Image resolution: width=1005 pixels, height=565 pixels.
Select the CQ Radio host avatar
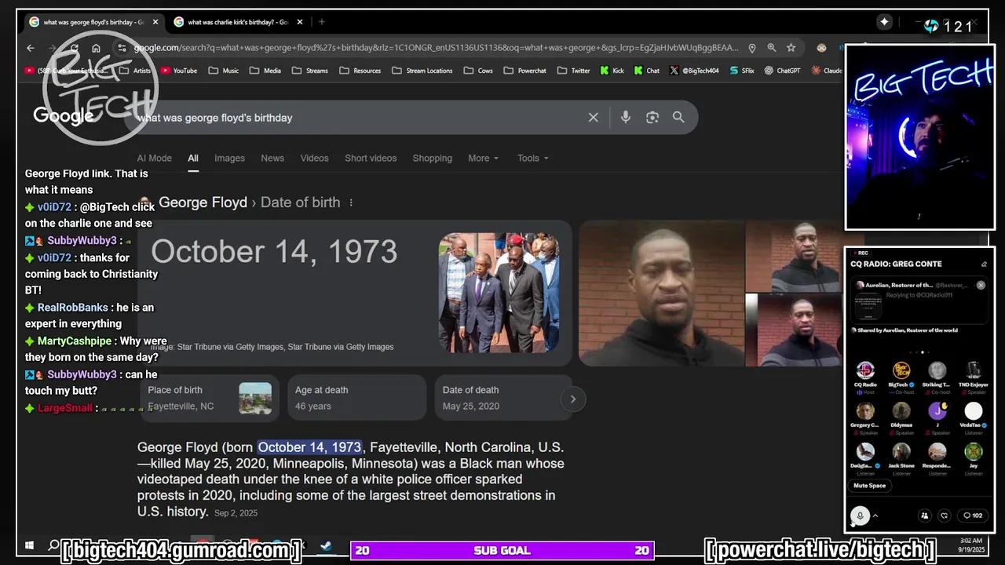[x=865, y=370]
